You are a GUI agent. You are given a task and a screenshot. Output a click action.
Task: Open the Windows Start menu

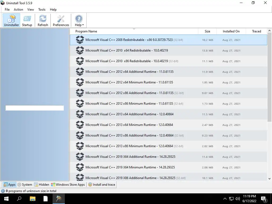pyautogui.click(x=6, y=199)
